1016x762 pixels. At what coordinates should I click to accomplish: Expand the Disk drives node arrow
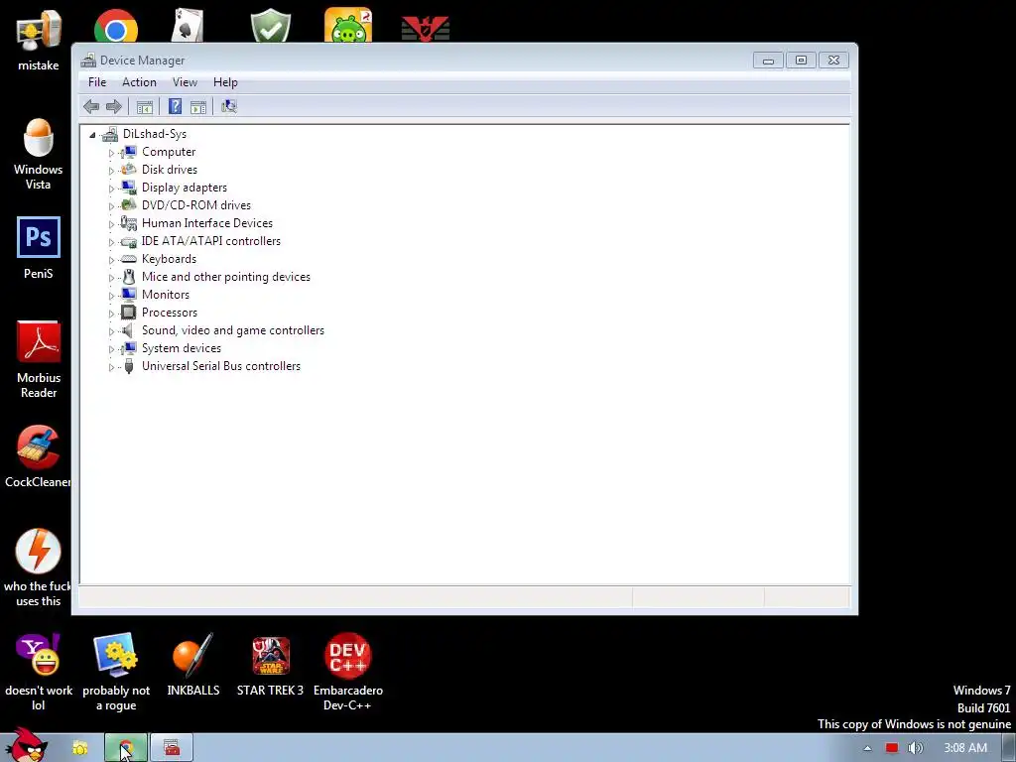[x=111, y=171]
